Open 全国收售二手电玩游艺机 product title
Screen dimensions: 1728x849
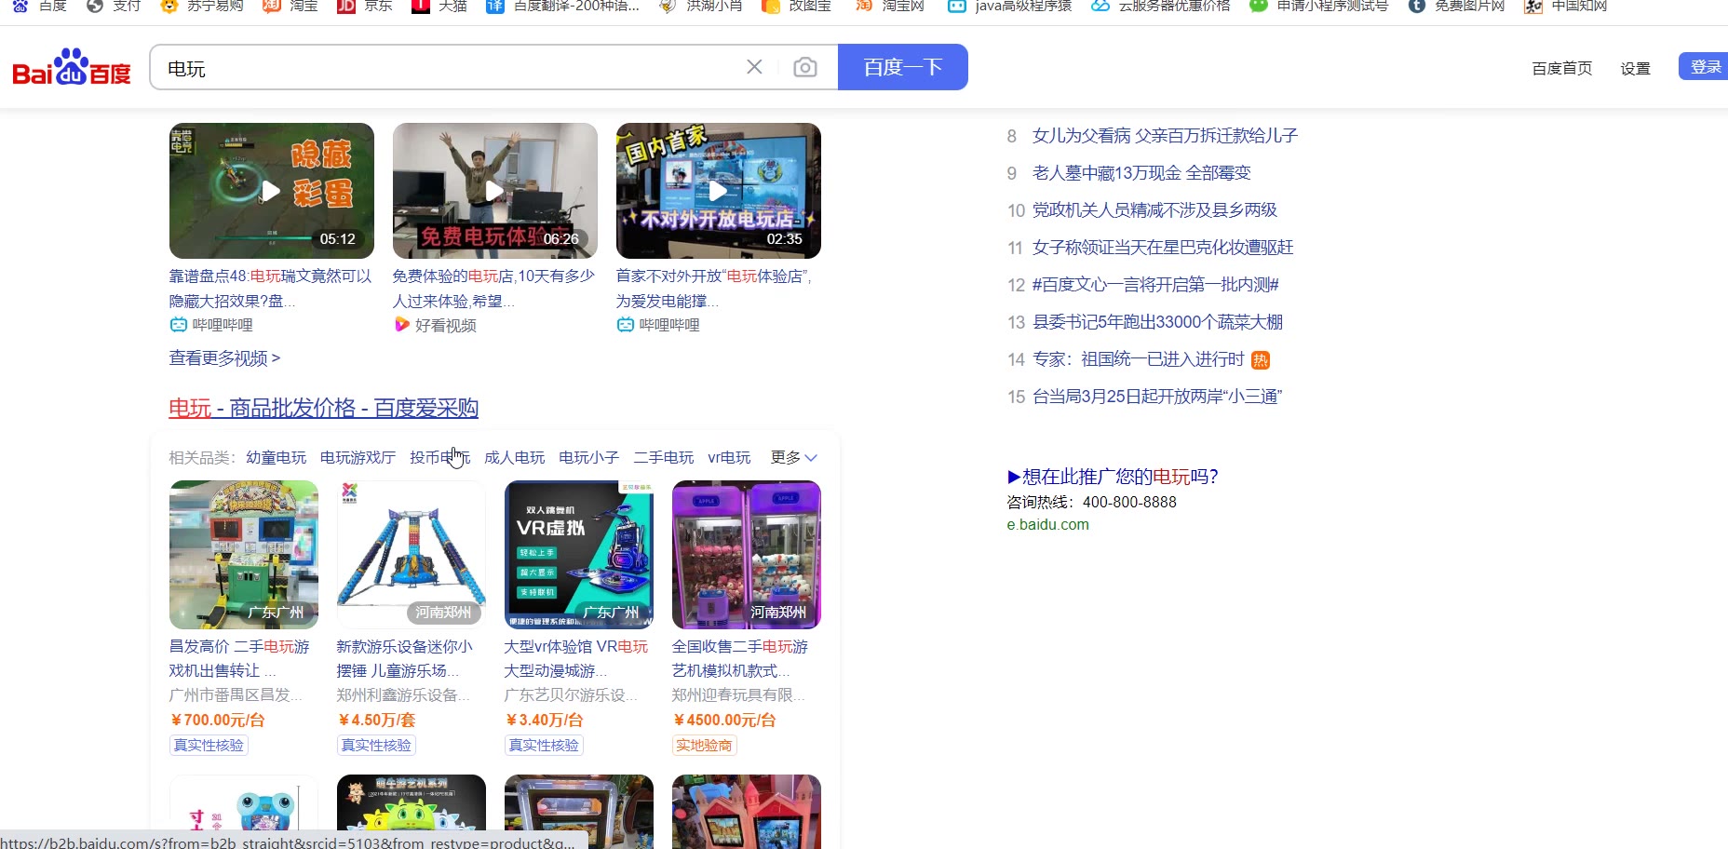tap(740, 658)
